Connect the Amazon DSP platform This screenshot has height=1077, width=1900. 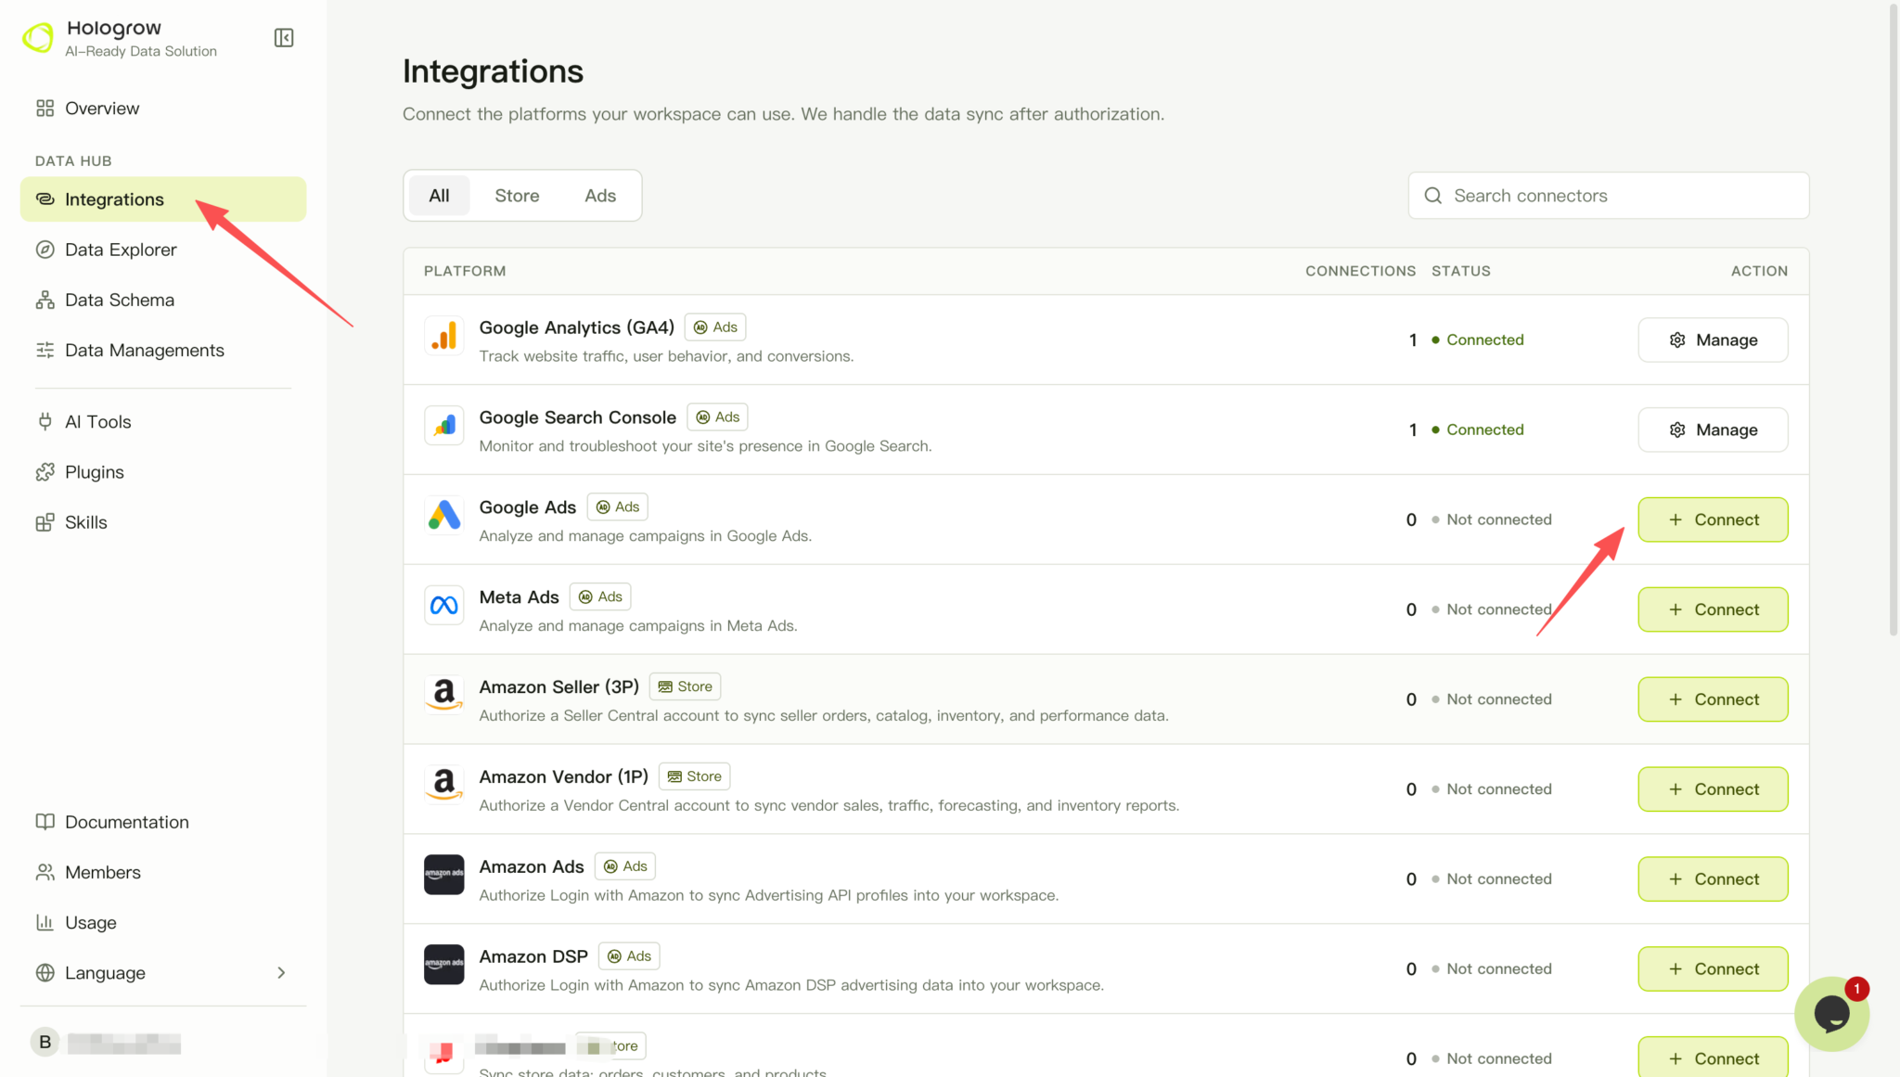[x=1713, y=969]
